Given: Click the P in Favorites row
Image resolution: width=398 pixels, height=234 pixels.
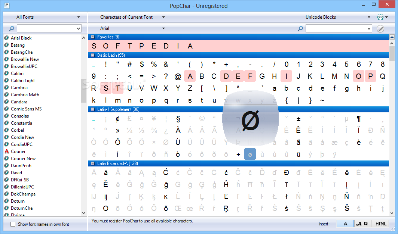Looking at the screenshot, I should [x=142, y=46].
